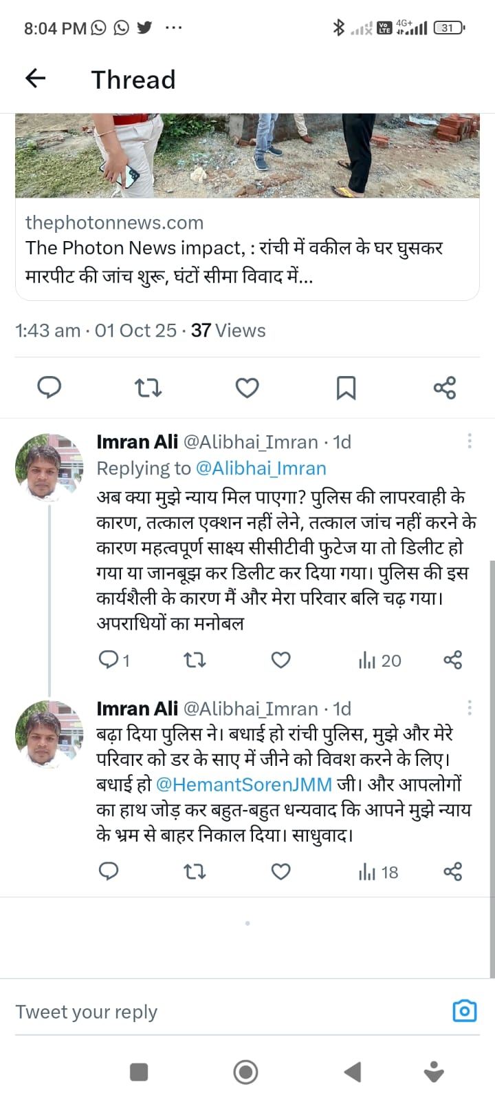Screen dimensions: 495x1102
Task: Retweet the first reply tweet
Action: 195,661
